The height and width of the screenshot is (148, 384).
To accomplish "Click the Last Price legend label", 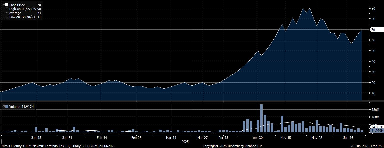I will [x=17, y=5].
